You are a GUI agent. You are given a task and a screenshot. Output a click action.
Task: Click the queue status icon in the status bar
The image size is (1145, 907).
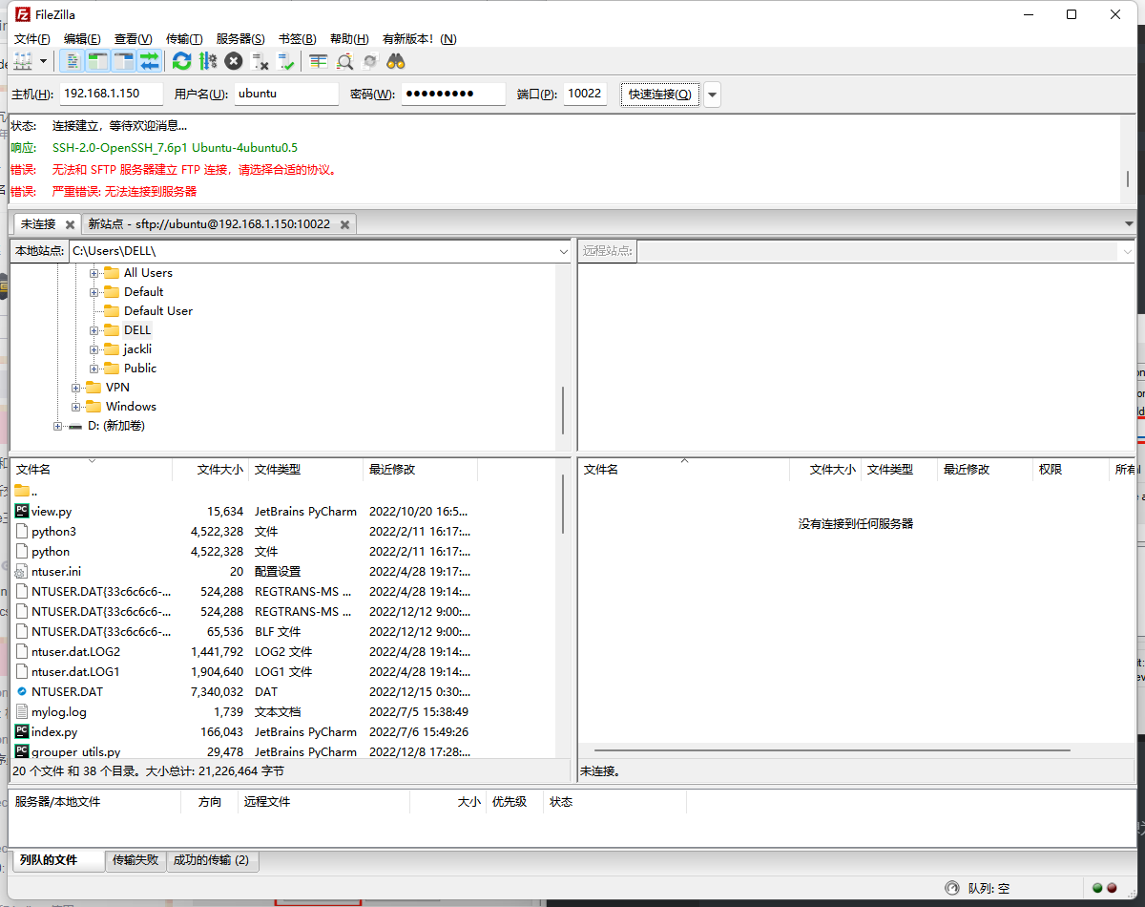coord(951,888)
